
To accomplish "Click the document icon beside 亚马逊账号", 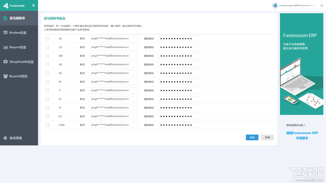I will click(x=5, y=18).
